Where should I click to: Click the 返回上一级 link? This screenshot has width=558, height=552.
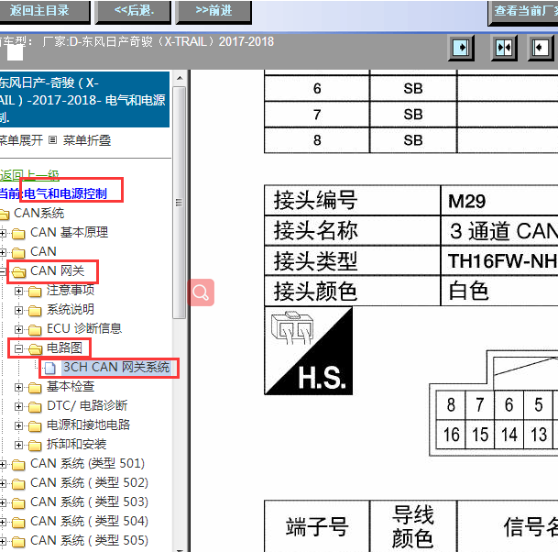tap(29, 175)
